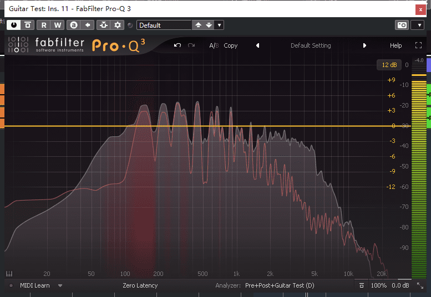This screenshot has height=297, width=431.
Task: Enable Write automation (W) button
Action: pyautogui.click(x=58, y=25)
